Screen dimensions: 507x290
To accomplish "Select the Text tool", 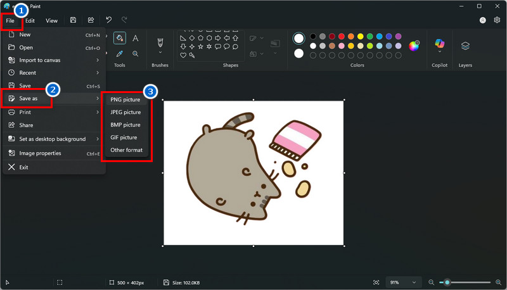I will click(x=136, y=38).
